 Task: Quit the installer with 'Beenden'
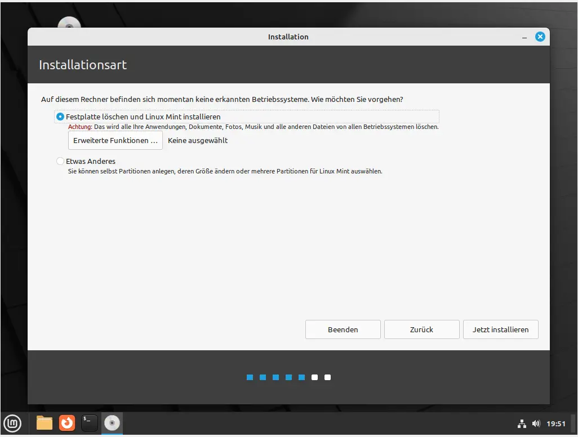[343, 329]
